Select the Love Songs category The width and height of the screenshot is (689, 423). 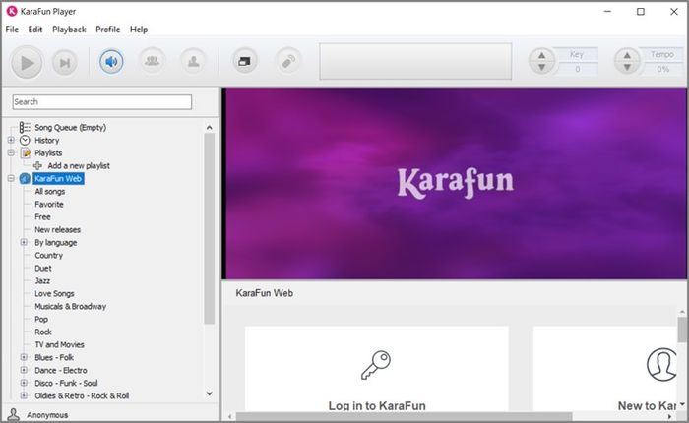54,293
